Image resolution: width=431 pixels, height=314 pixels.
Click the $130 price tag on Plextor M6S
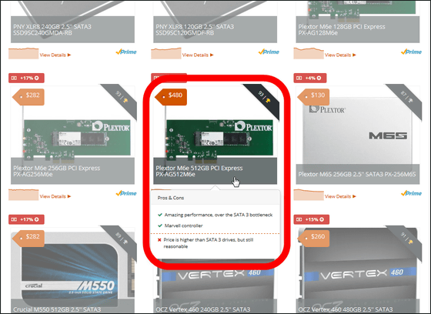click(313, 97)
